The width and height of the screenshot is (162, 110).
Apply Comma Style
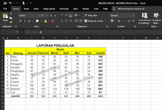[123, 21]
